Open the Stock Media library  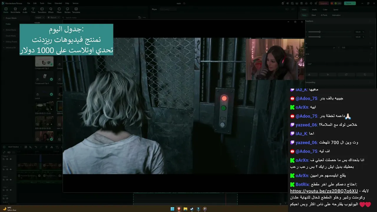pyautogui.click(x=15, y=10)
